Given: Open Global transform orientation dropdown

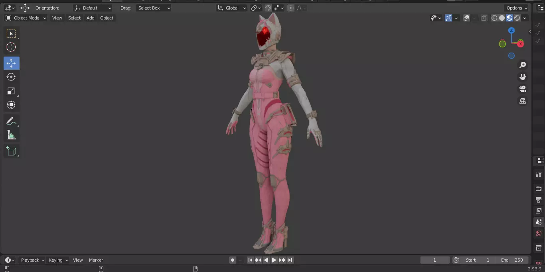Looking at the screenshot, I should (x=232, y=8).
